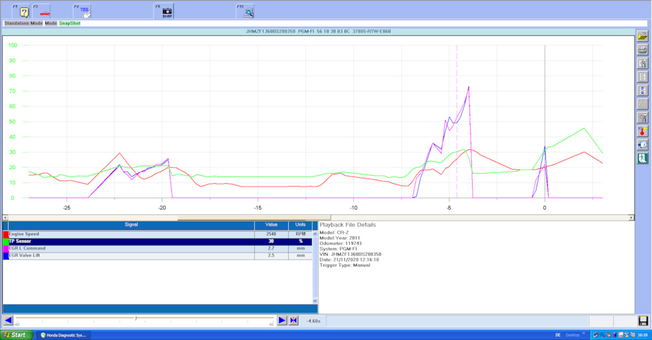Click the blue ECU data icon
This screenshot has height=340, width=652.
(642, 145)
